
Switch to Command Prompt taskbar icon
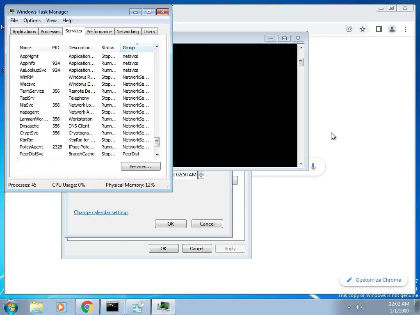[112, 307]
